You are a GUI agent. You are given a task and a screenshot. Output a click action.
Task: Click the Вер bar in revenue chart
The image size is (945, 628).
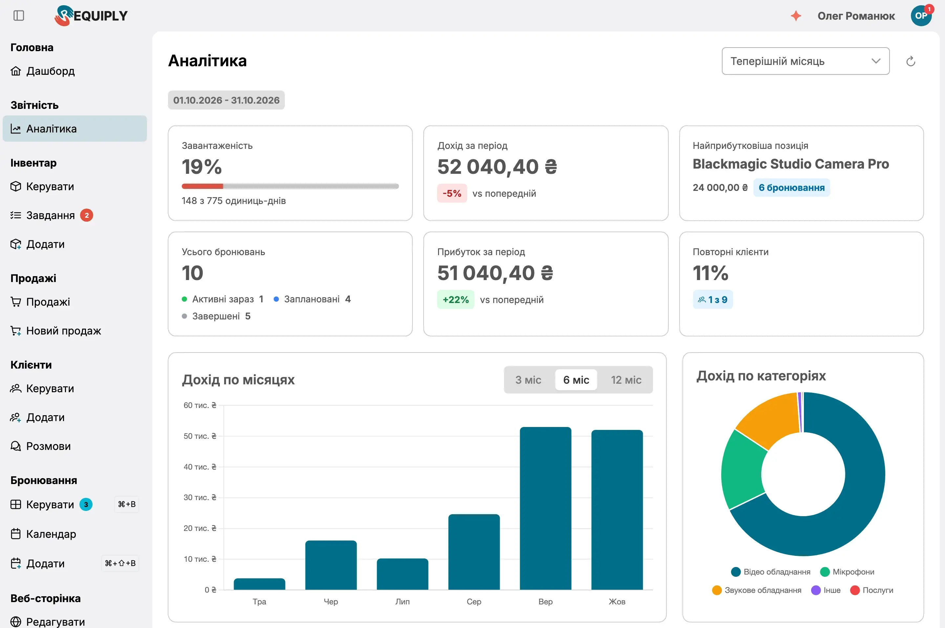coord(545,508)
